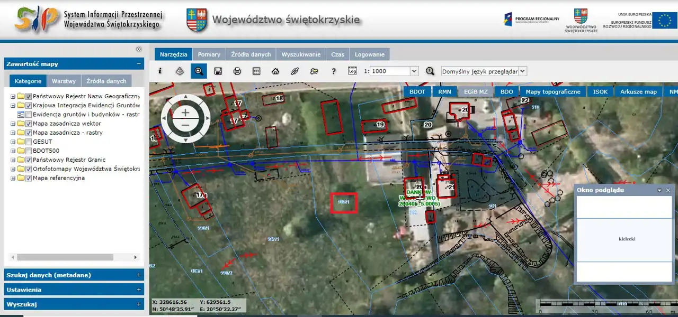Switch to the Pomiary tab
Image resolution: width=678 pixels, height=317 pixels.
point(209,54)
